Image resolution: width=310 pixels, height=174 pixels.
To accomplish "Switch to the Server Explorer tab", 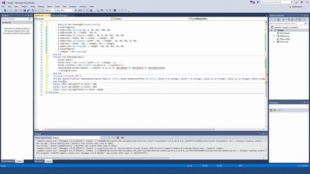I will pyautogui.click(x=8, y=161).
